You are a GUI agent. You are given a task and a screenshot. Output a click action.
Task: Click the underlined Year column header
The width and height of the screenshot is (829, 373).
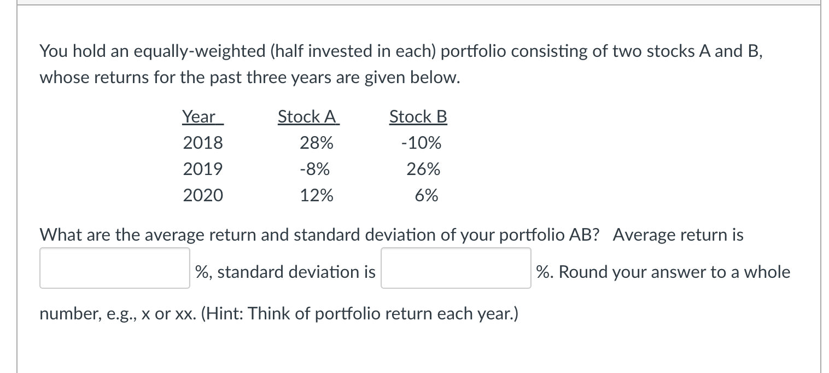pyautogui.click(x=202, y=116)
